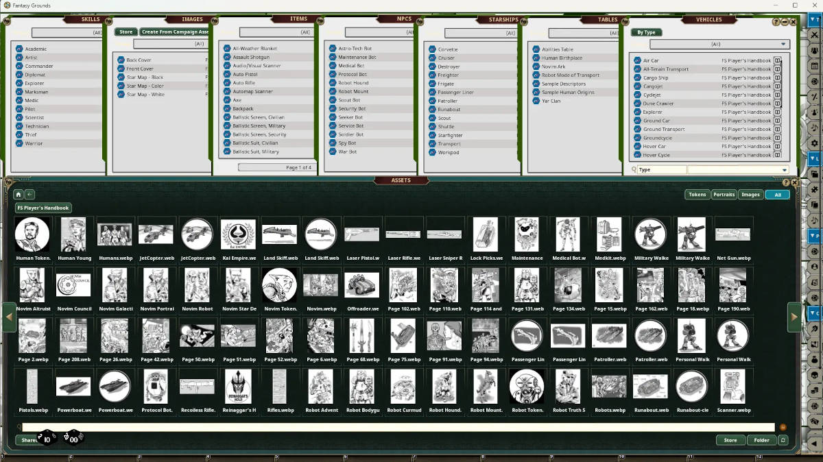Navigate back in Assets window
The image size is (823, 462).
[30, 195]
